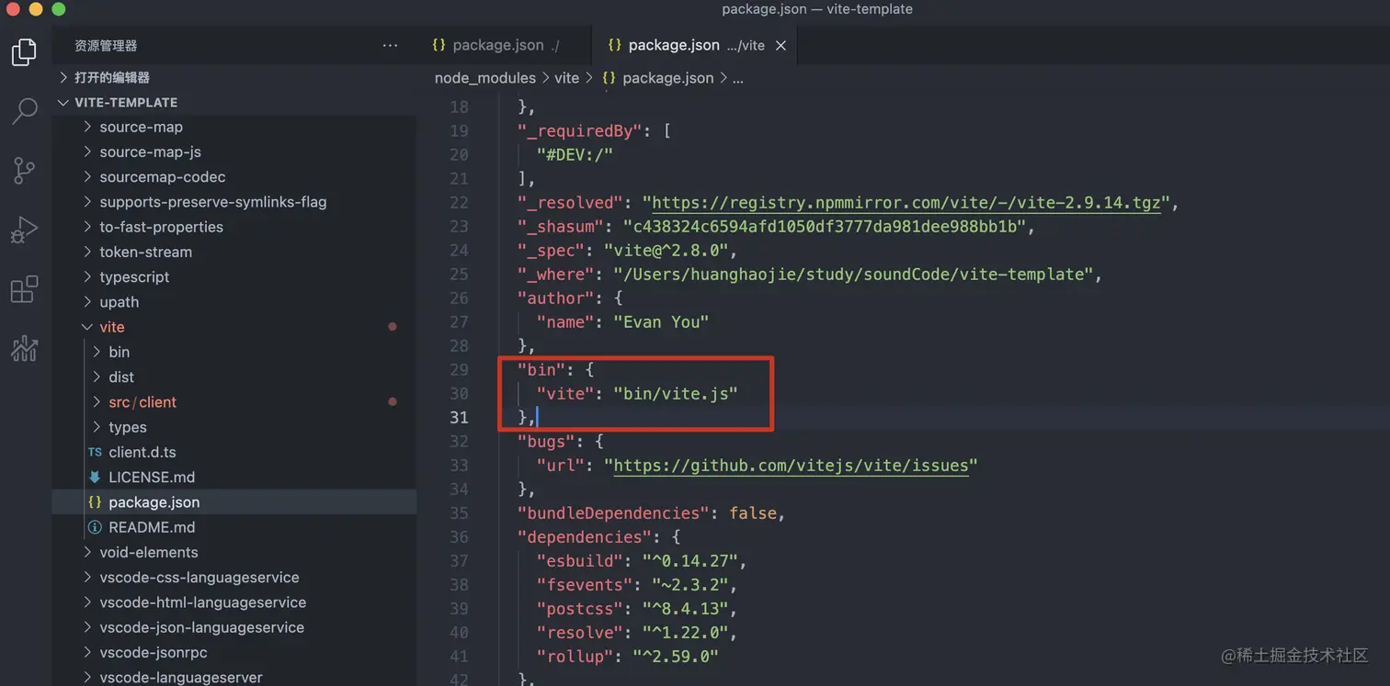Select the vscode-jsonrpc folder

click(x=154, y=652)
